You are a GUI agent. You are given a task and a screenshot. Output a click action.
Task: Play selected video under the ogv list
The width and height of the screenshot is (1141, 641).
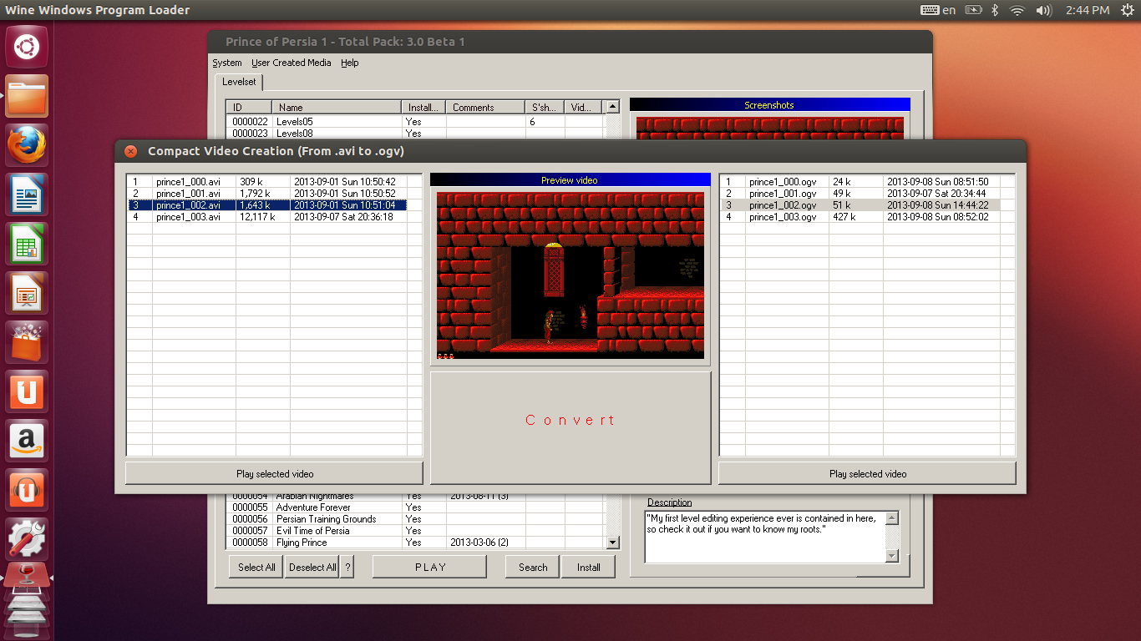[868, 473]
